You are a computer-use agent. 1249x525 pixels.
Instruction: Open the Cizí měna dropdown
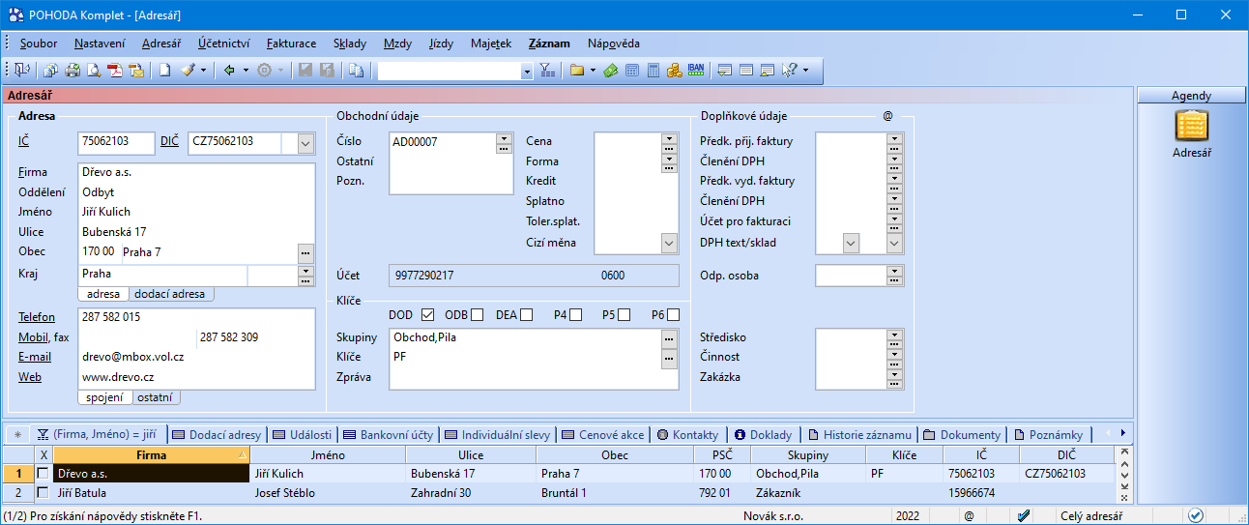[x=669, y=243]
